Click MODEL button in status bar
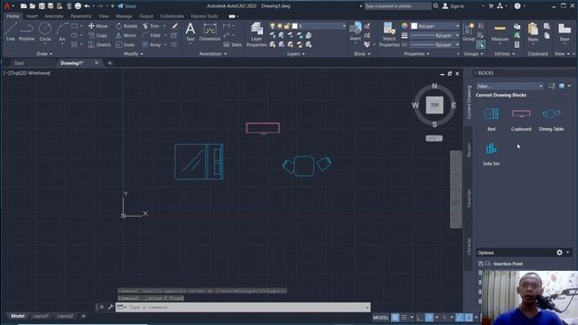Viewport: 578px width, 325px height. point(381,317)
